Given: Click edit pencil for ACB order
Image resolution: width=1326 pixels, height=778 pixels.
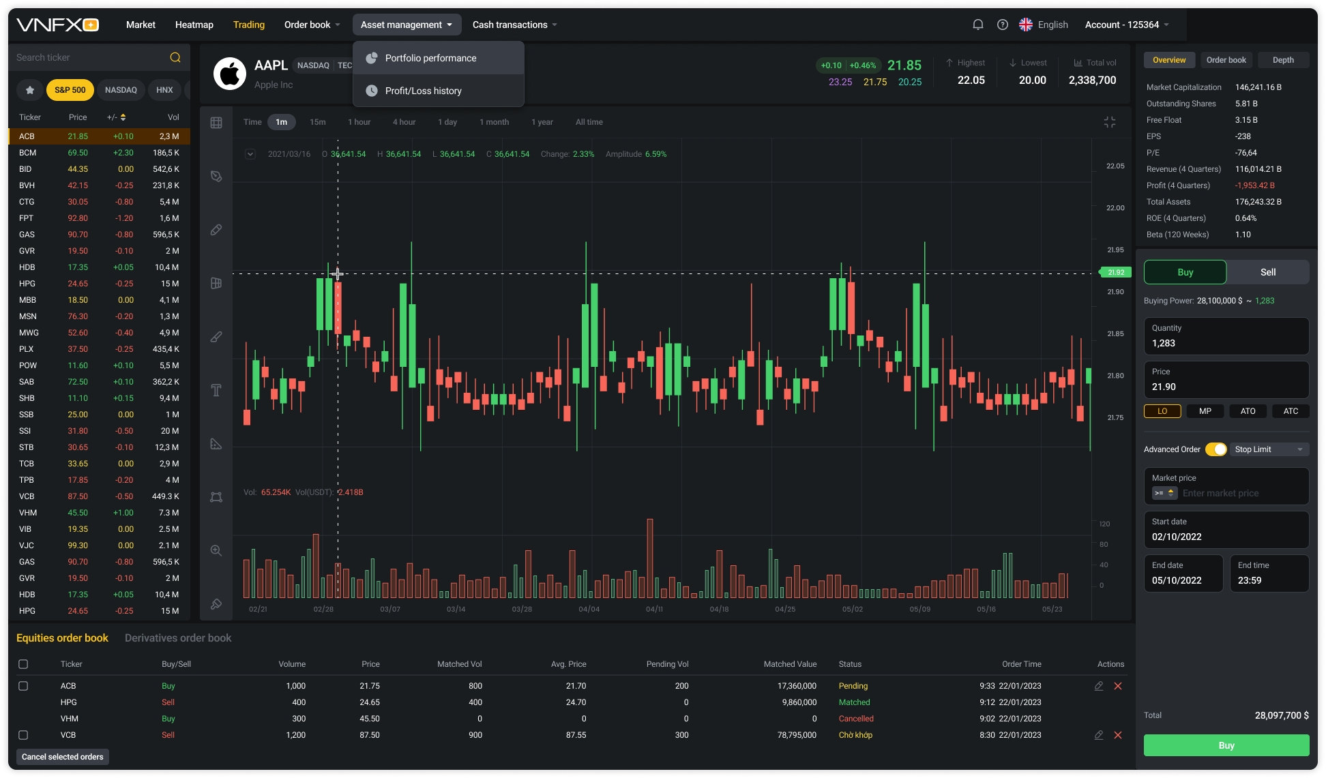Looking at the screenshot, I should [x=1099, y=686].
